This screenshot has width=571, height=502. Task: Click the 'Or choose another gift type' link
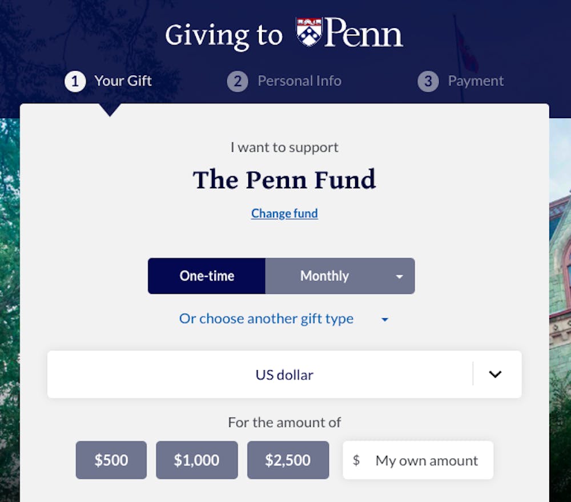[x=266, y=318]
